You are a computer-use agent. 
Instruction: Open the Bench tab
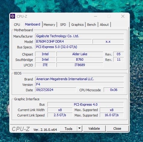point(92,25)
